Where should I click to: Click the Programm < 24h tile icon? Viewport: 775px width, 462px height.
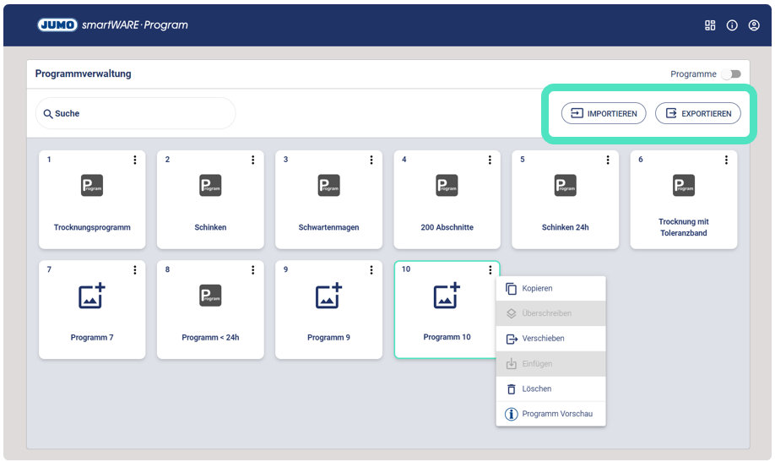(210, 296)
